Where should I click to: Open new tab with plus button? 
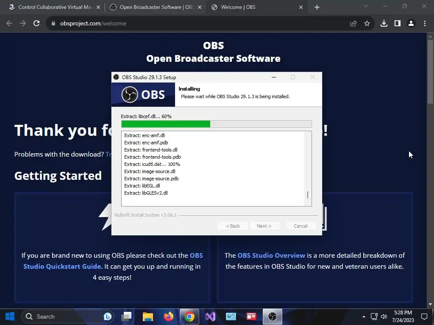pyautogui.click(x=317, y=8)
